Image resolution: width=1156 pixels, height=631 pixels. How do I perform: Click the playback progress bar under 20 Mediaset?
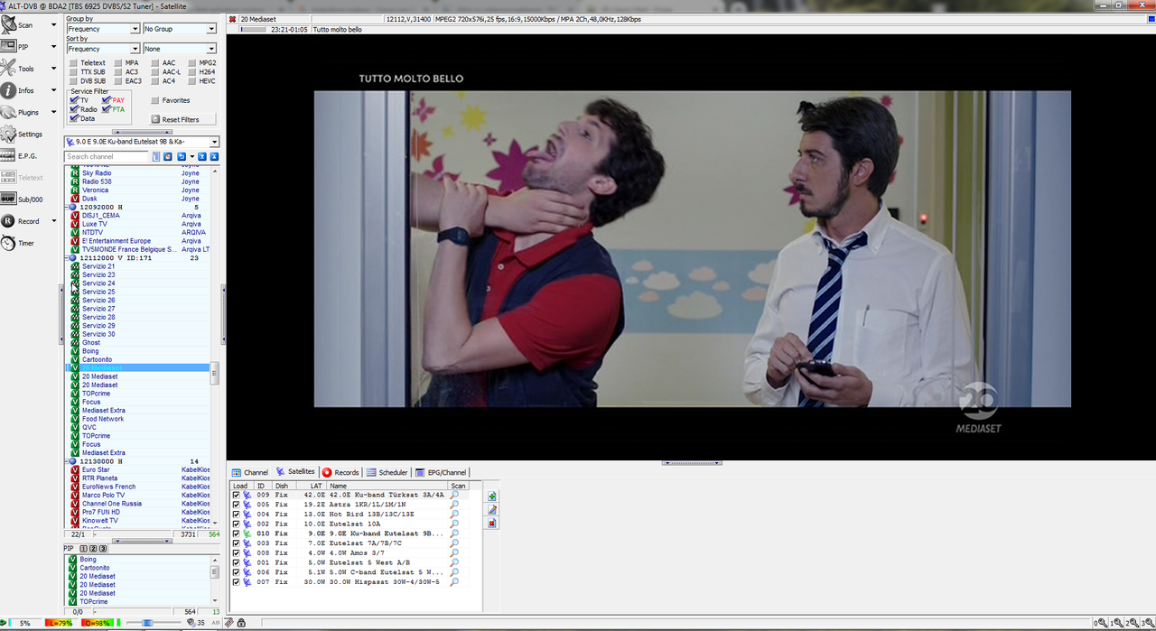253,30
